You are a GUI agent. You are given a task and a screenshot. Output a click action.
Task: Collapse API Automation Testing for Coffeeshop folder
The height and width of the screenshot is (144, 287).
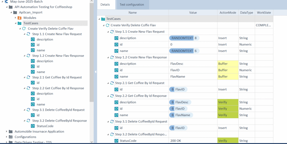pos(7,7)
